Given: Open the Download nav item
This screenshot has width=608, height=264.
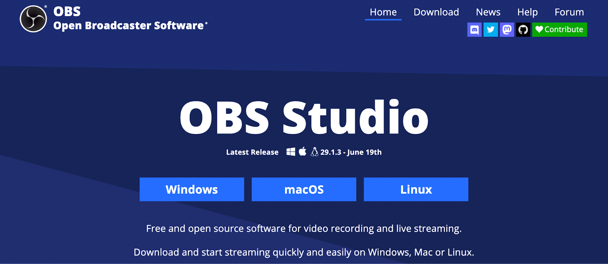Looking at the screenshot, I should 436,12.
